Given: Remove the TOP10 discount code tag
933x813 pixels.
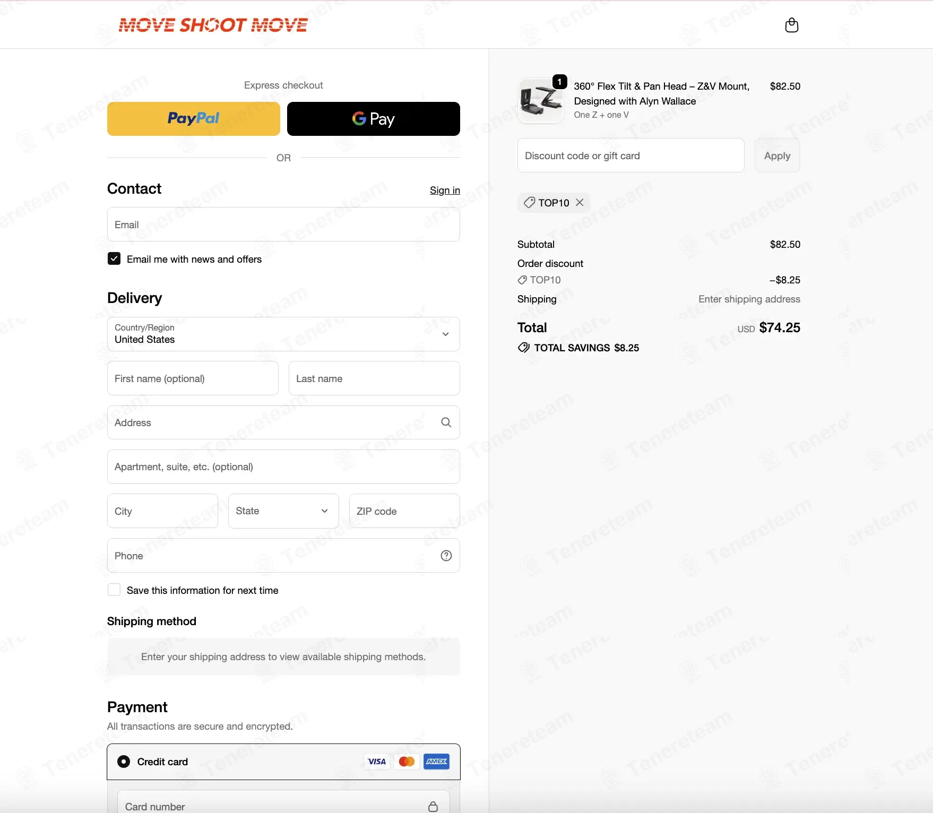Looking at the screenshot, I should [580, 202].
